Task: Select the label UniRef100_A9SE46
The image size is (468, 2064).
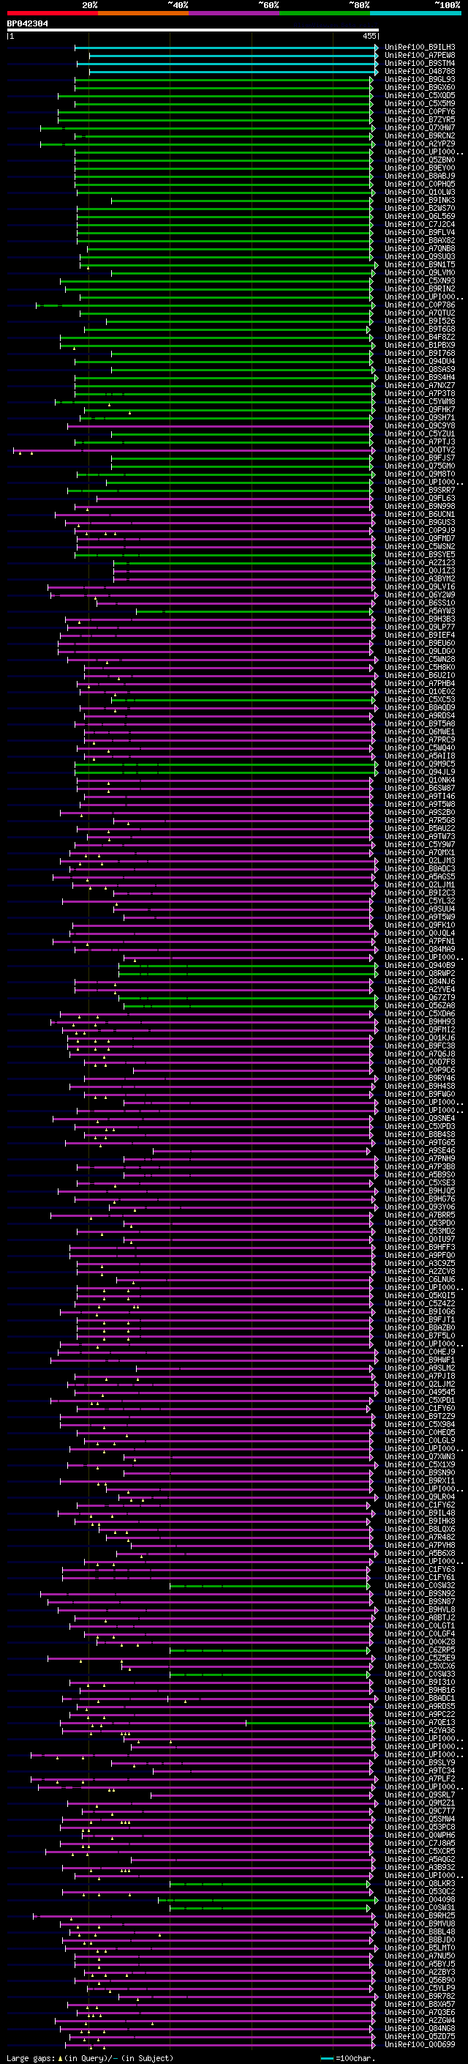Action: pos(420,1150)
